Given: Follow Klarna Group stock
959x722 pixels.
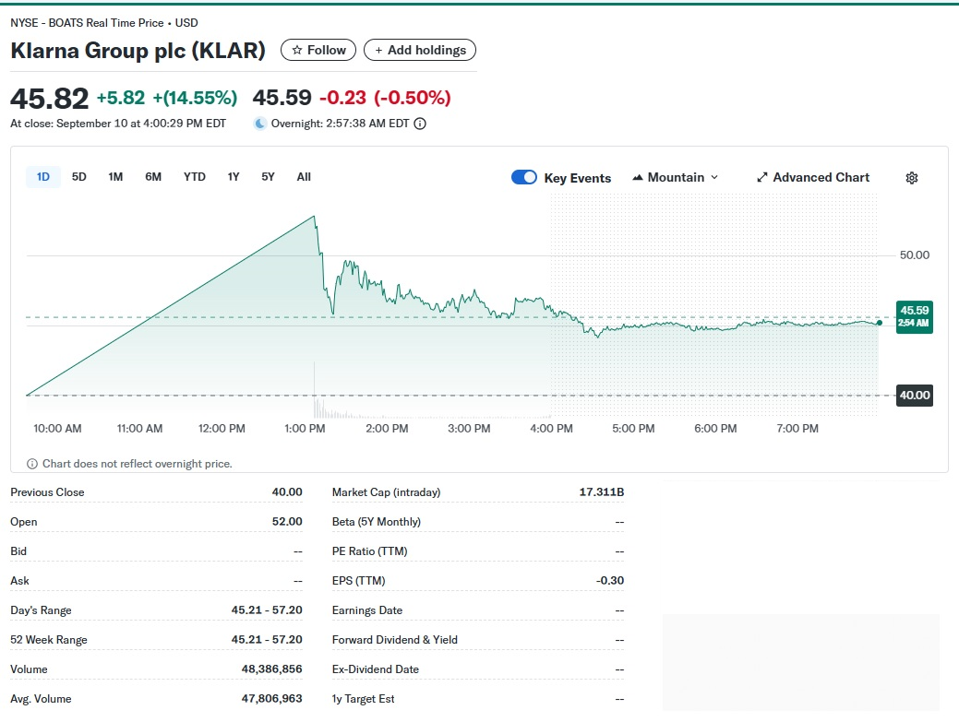Looking at the screenshot, I should tap(318, 51).
